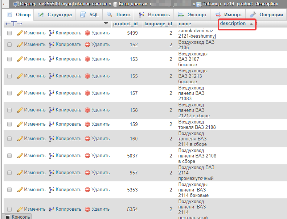
Task: Tick the checkbox for product 153
Action: coord(9,59)
